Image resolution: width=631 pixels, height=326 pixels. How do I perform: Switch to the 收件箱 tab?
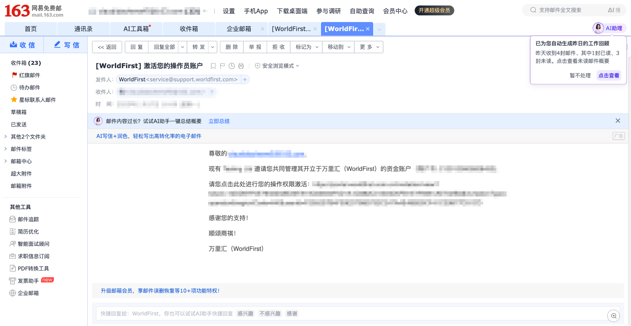189,29
